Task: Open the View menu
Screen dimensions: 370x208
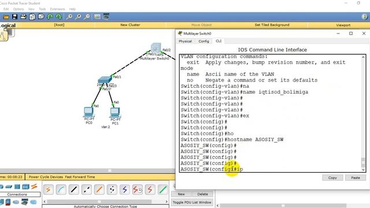Action: (31, 9)
